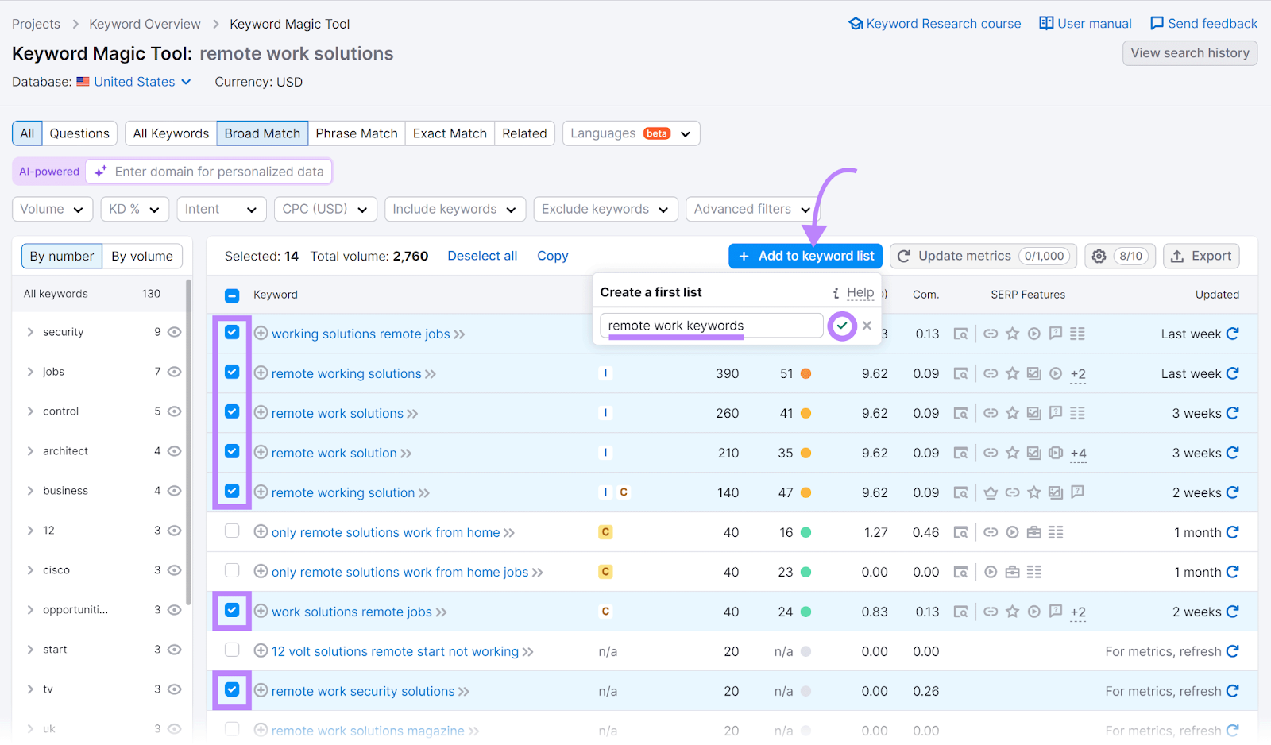This screenshot has height=745, width=1271.
Task: Click inside the remote work keywords name field
Action: click(711, 325)
